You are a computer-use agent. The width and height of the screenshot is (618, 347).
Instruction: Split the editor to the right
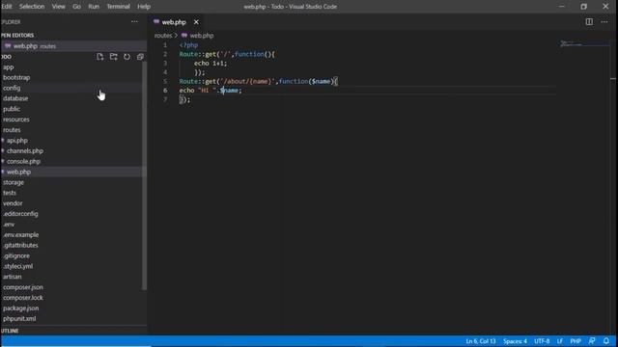coord(589,21)
